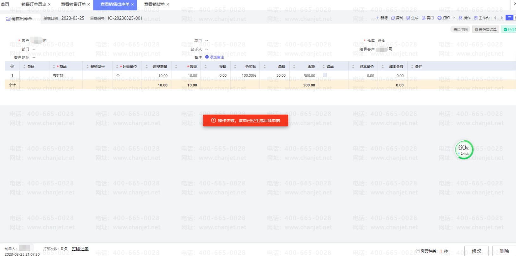
Task: Close the 查看销售订单 tab
Action: click(89, 4)
